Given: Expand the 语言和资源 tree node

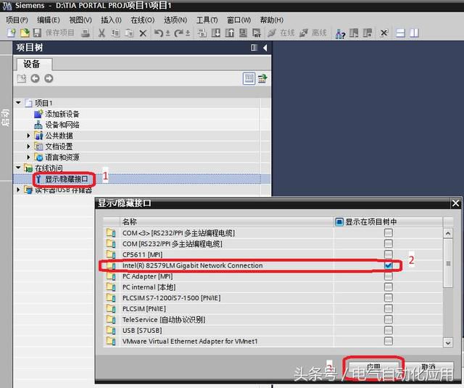Looking at the screenshot, I should tap(29, 157).
